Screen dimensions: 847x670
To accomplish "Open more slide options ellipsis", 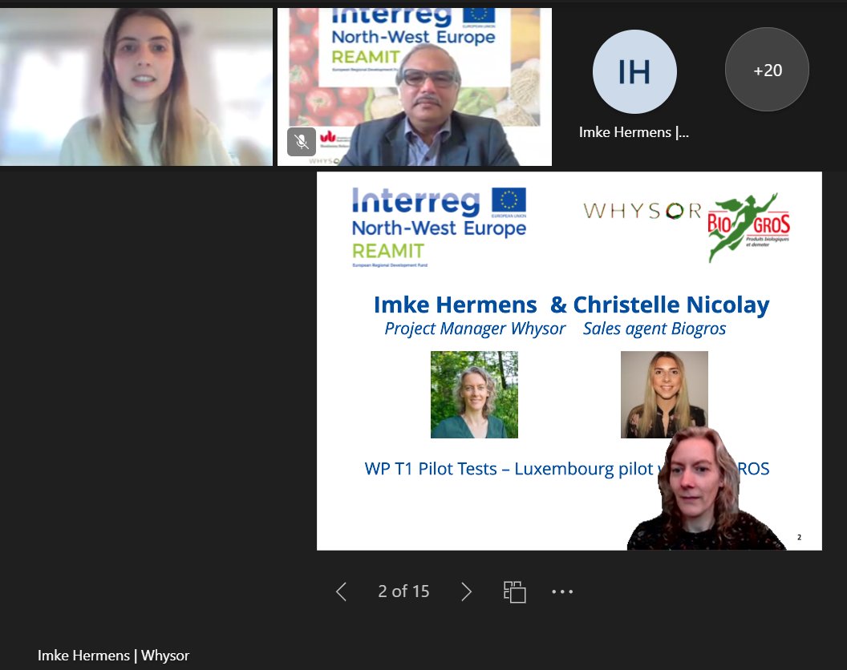I will 562,591.
